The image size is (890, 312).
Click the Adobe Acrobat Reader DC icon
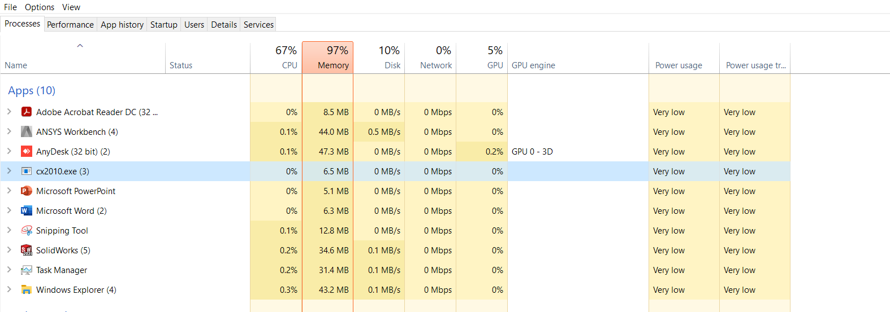[26, 112]
